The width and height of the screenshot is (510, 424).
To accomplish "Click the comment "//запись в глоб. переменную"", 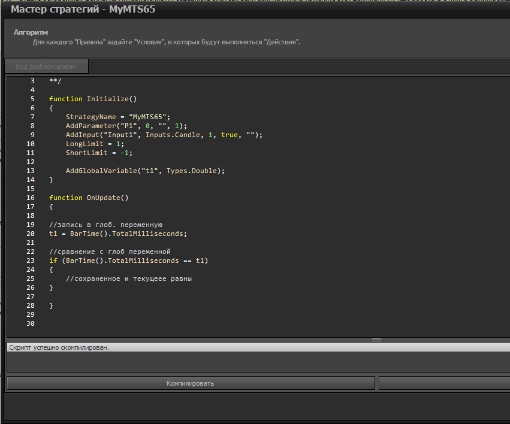I will (105, 225).
